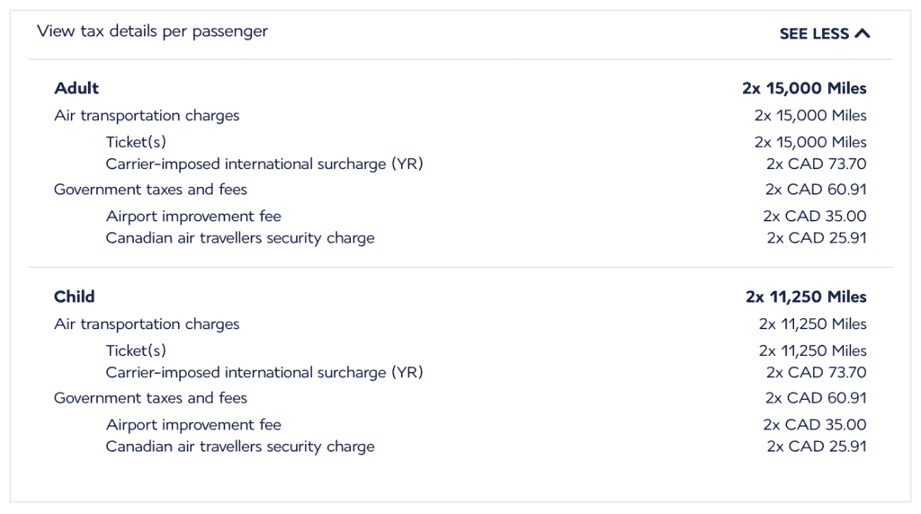Click "Airport improvement fee" in the Child section

coord(193,425)
